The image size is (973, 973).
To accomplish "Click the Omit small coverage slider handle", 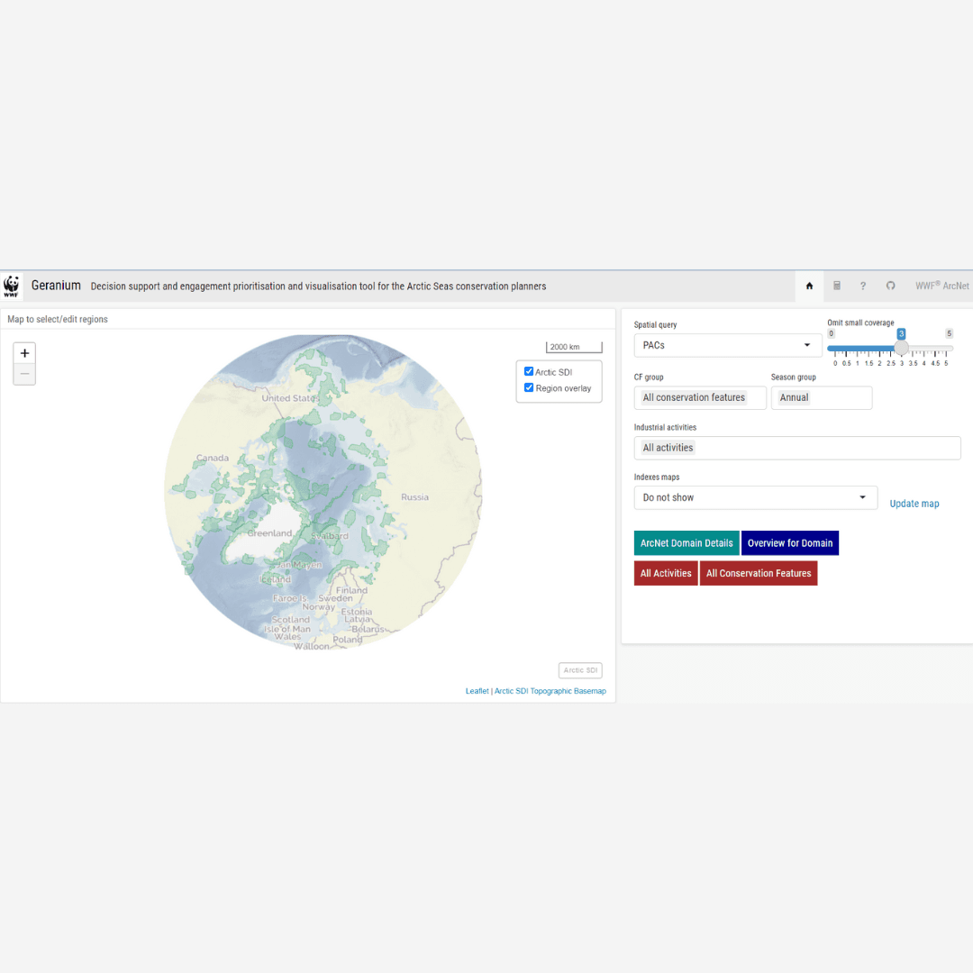I will (x=901, y=348).
